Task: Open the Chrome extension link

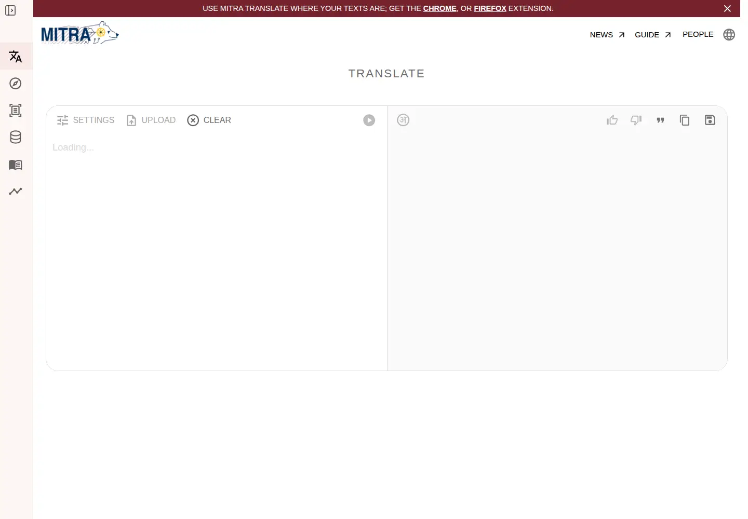Action: pyautogui.click(x=439, y=8)
